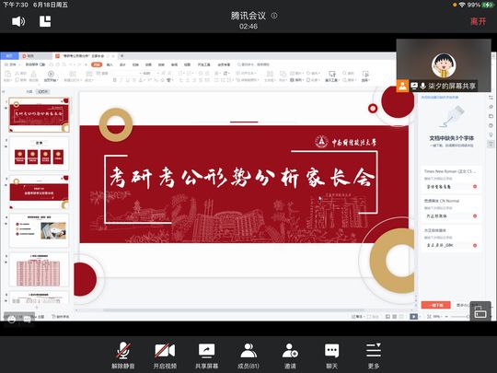Expand the 更多 more options menu
Screen dimensions: 497x373
[374, 356]
